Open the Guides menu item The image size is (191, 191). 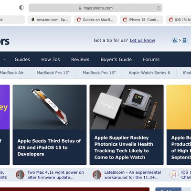coord(22,59)
